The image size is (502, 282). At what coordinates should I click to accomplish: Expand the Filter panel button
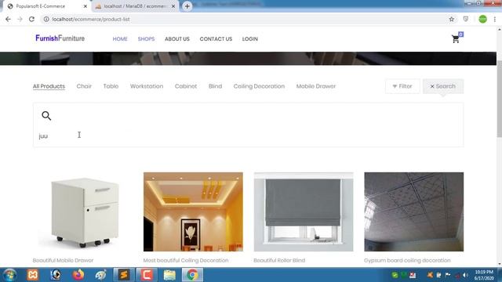coord(402,86)
